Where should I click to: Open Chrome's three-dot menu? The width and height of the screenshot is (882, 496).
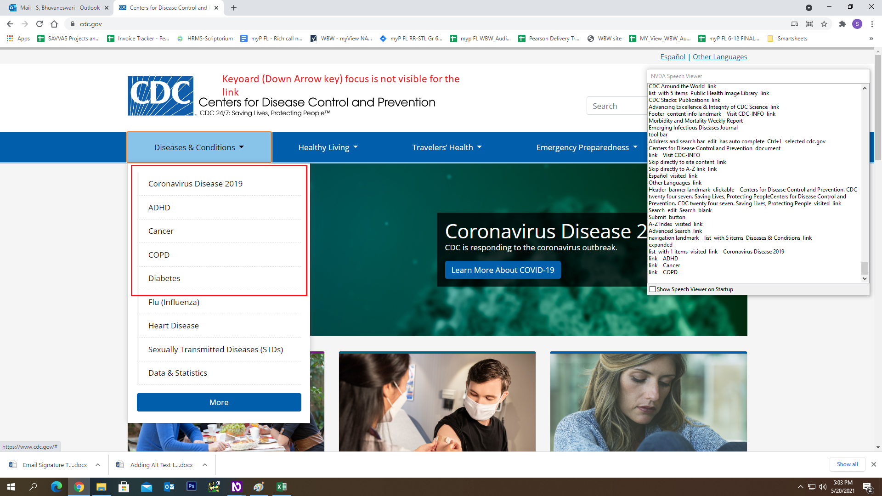pyautogui.click(x=872, y=24)
